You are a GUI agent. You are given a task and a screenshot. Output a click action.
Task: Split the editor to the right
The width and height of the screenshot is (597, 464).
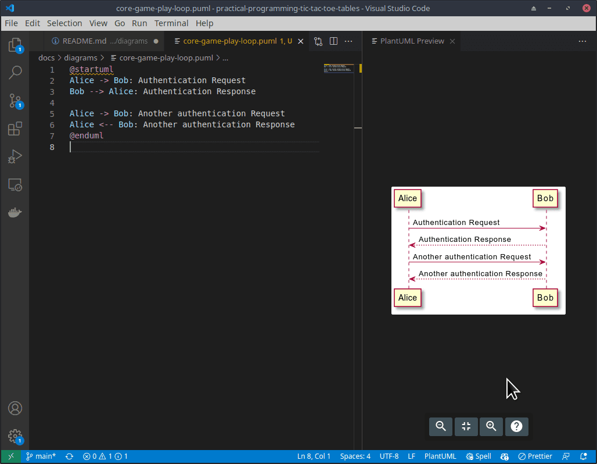(x=333, y=41)
